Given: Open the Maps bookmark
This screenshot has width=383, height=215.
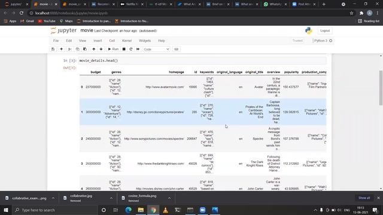Looking at the screenshot, I should pos(66,21).
